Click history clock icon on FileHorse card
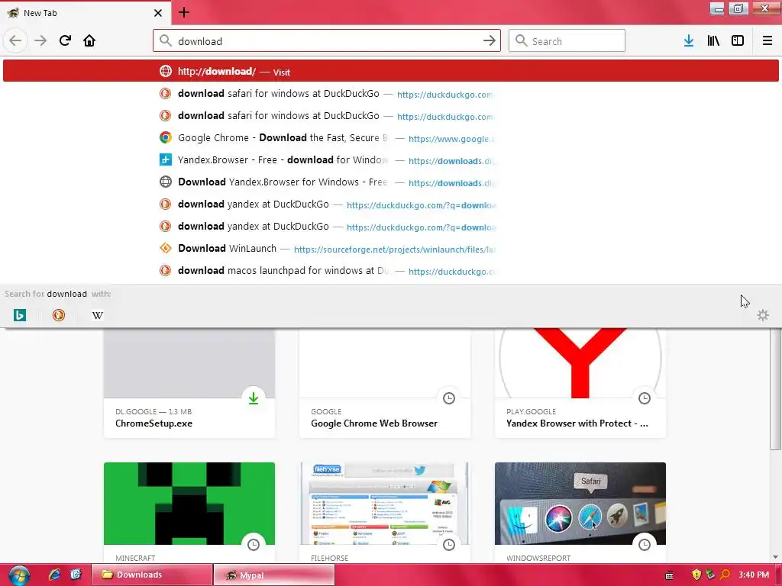Image resolution: width=782 pixels, height=586 pixels. [x=449, y=545]
